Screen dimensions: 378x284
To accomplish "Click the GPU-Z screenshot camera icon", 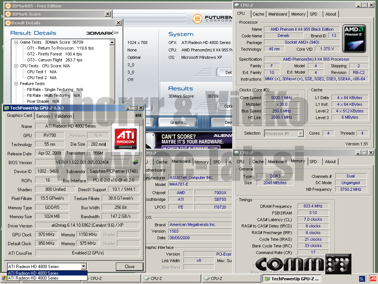I will [x=138, y=115].
